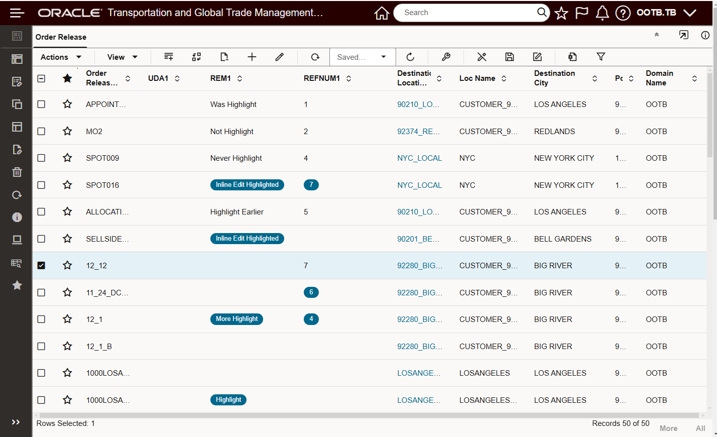Click the BELL GARDENS city cell
Viewport: 717px width, 437px height.
562,239
